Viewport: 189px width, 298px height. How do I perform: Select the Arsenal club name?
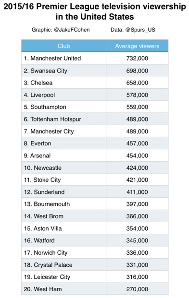pyautogui.click(x=40, y=155)
